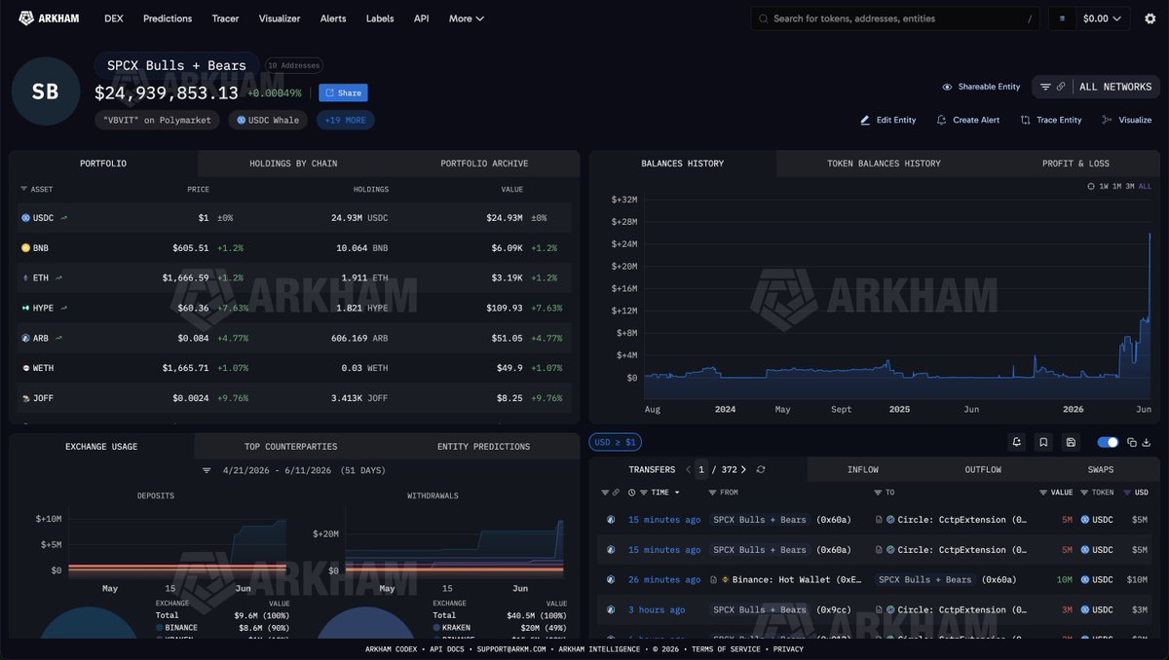Click the 10 Addresses badge
1169x660 pixels.
pyautogui.click(x=293, y=65)
